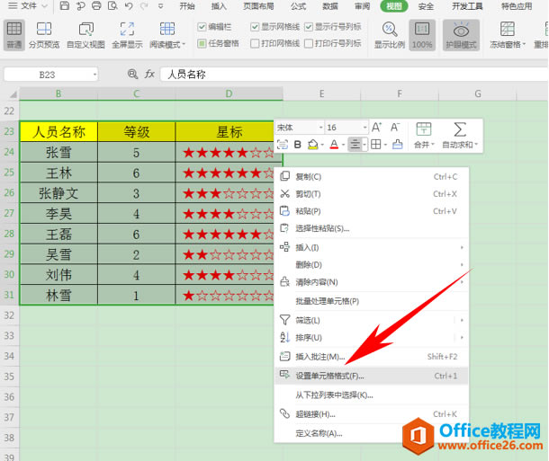Toggle the task pane (任务窗格) checkbox
Image resolution: width=549 pixels, height=461 pixels.
pos(202,44)
